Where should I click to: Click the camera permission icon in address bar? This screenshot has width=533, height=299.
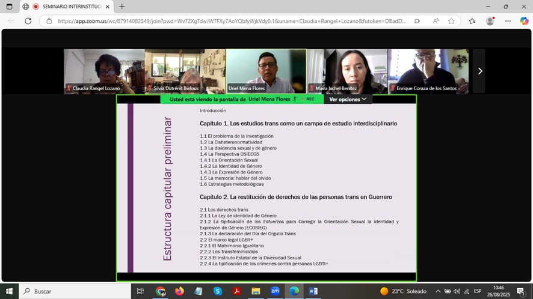click(417, 21)
